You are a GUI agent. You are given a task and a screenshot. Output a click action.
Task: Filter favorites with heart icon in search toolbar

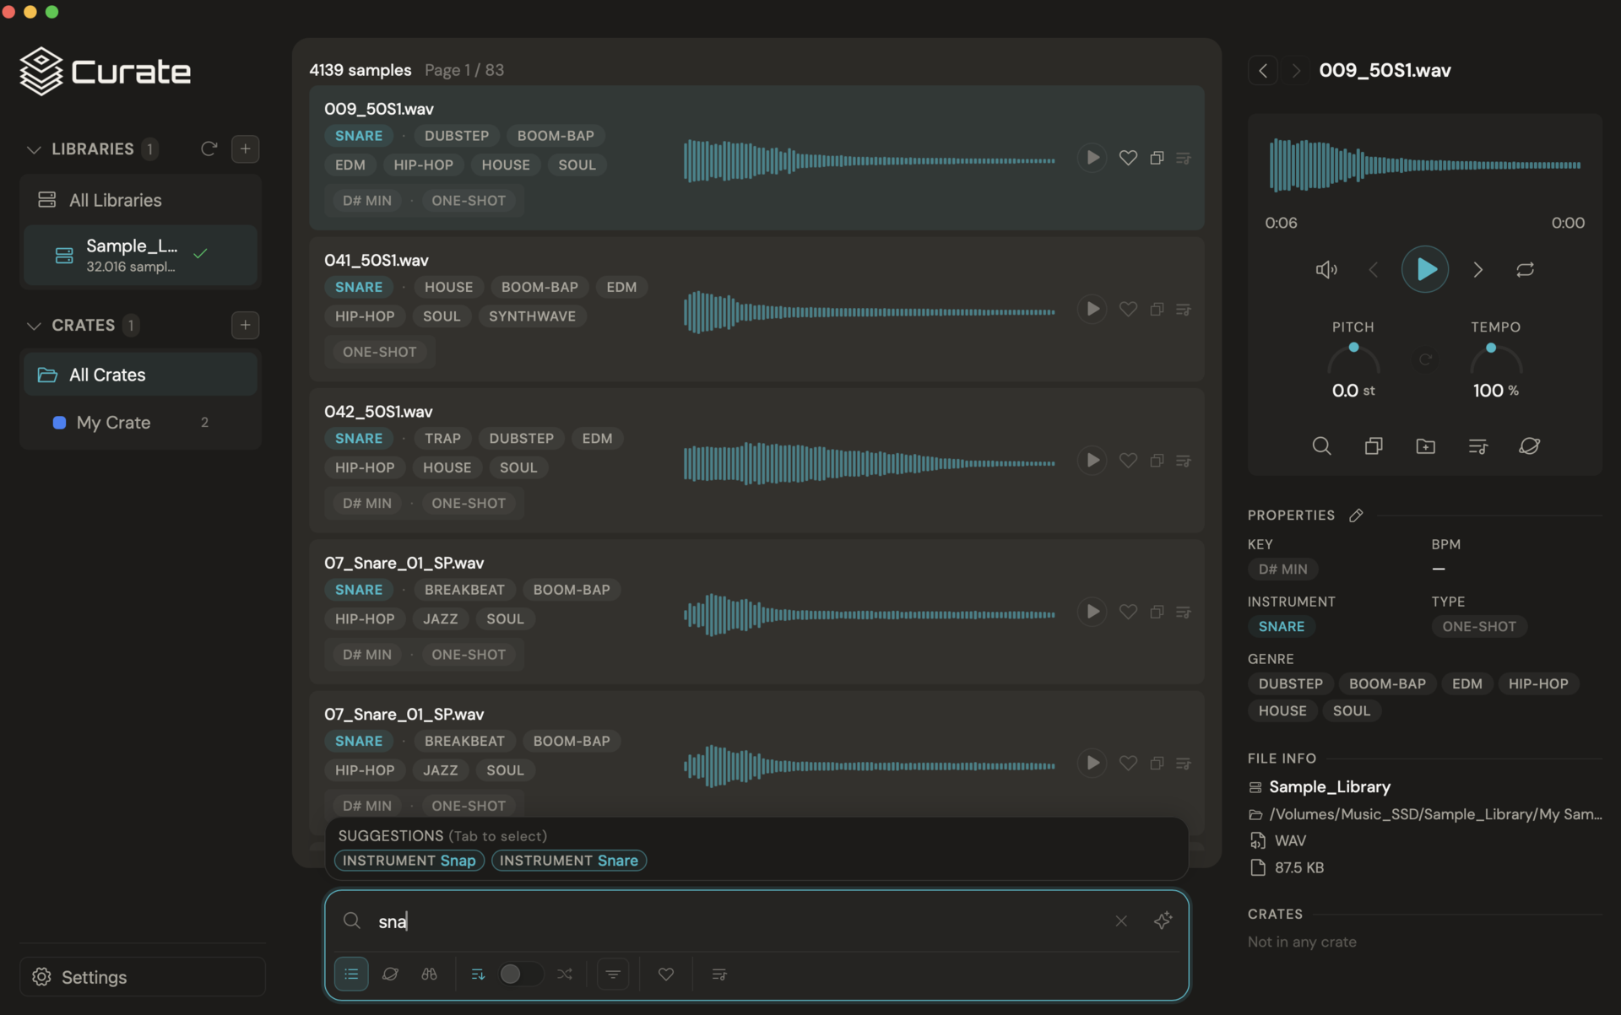tap(666, 974)
